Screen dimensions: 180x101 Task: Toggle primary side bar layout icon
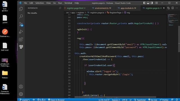[145, 3]
